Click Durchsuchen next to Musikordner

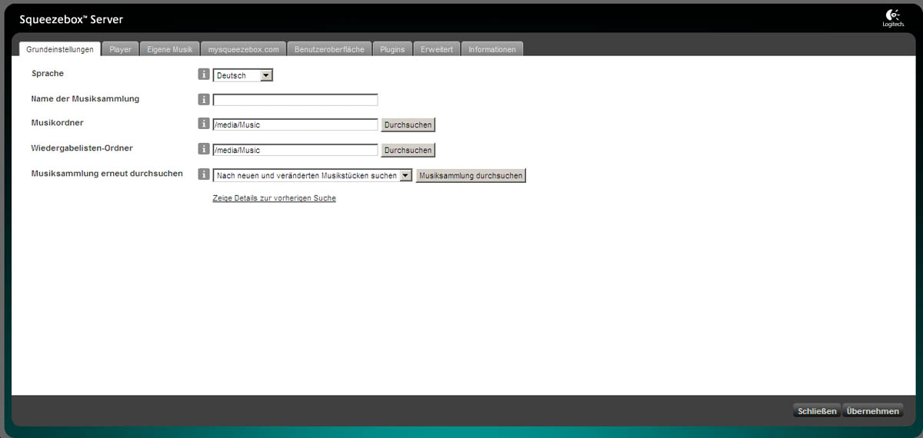[408, 124]
